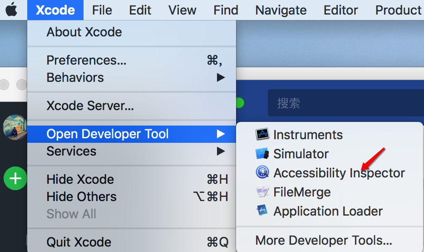Click the Simulator app icon
This screenshot has height=252, width=424.
coord(262,153)
